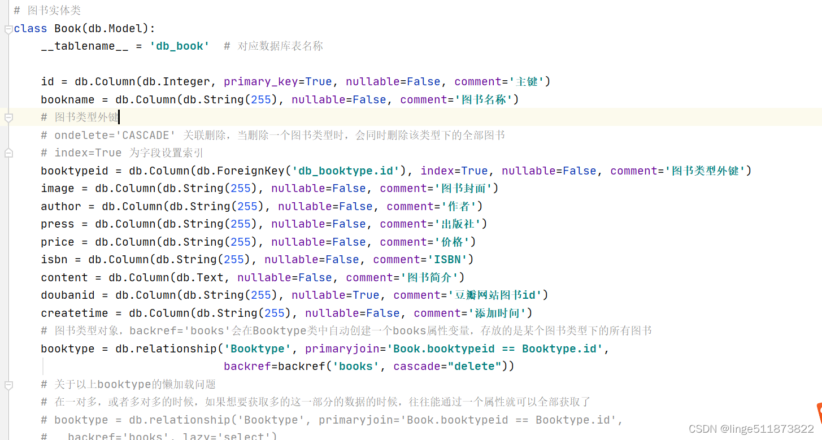822x440 pixels.
Task: Click the '# 对应数据库表名称' inline comment
Action: (273, 46)
